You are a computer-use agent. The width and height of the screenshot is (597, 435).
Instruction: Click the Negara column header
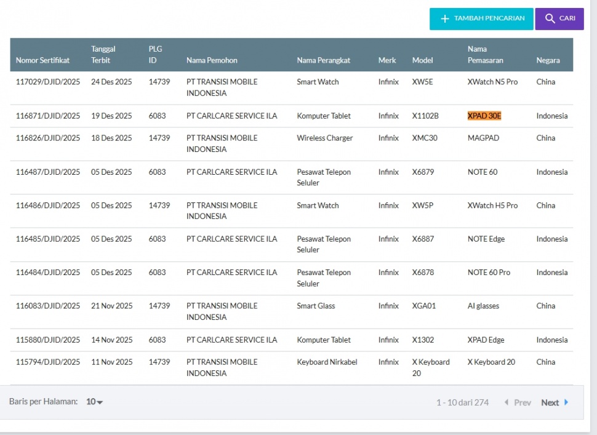[x=548, y=60]
